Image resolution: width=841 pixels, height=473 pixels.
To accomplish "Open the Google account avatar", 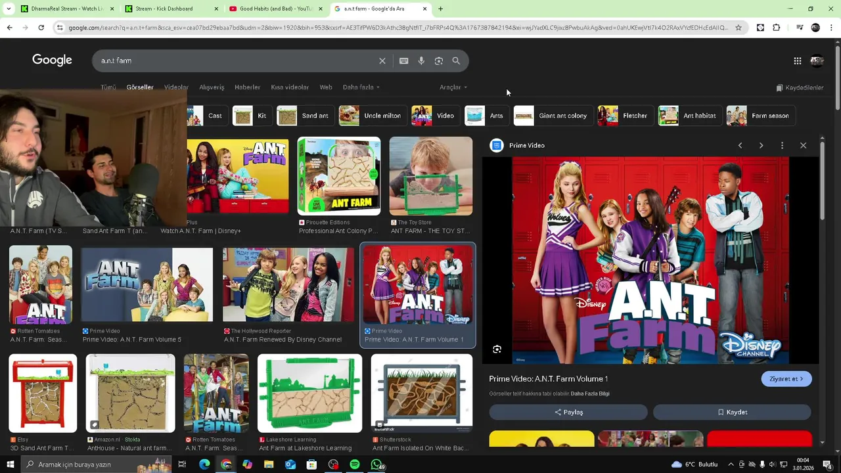I will (x=817, y=60).
